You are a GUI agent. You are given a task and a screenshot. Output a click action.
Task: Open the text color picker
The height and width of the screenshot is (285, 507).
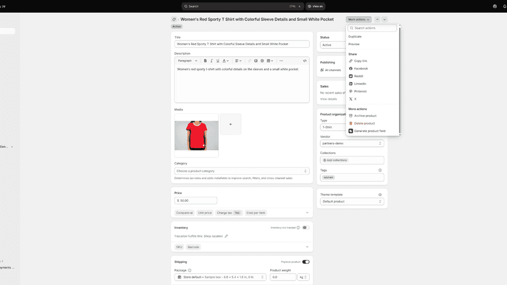pos(225,61)
